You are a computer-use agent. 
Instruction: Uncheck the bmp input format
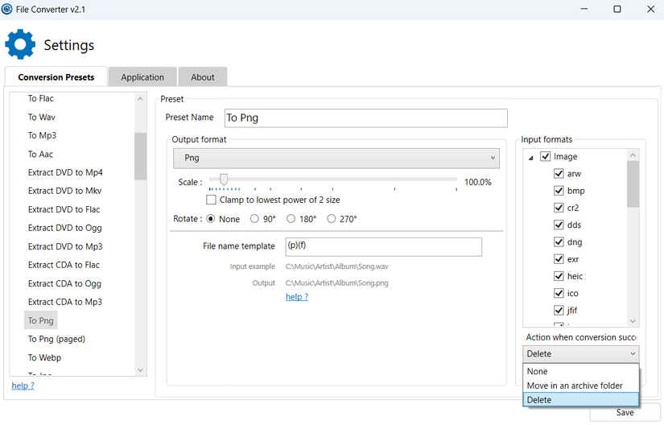pos(559,191)
